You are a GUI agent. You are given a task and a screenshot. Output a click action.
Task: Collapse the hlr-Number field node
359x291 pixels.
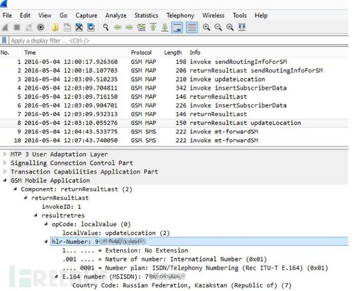pyautogui.click(x=47, y=242)
